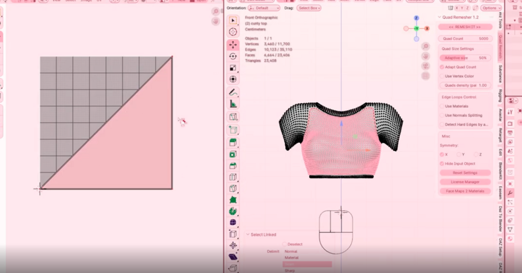Image resolution: width=522 pixels, height=273 pixels.
Task: Click the 3D viewport pan hand icon
Action: tap(425, 56)
